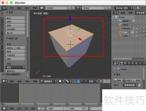Delete the current Scene with X
The image size is (146, 111).
pyautogui.click(x=109, y=8)
